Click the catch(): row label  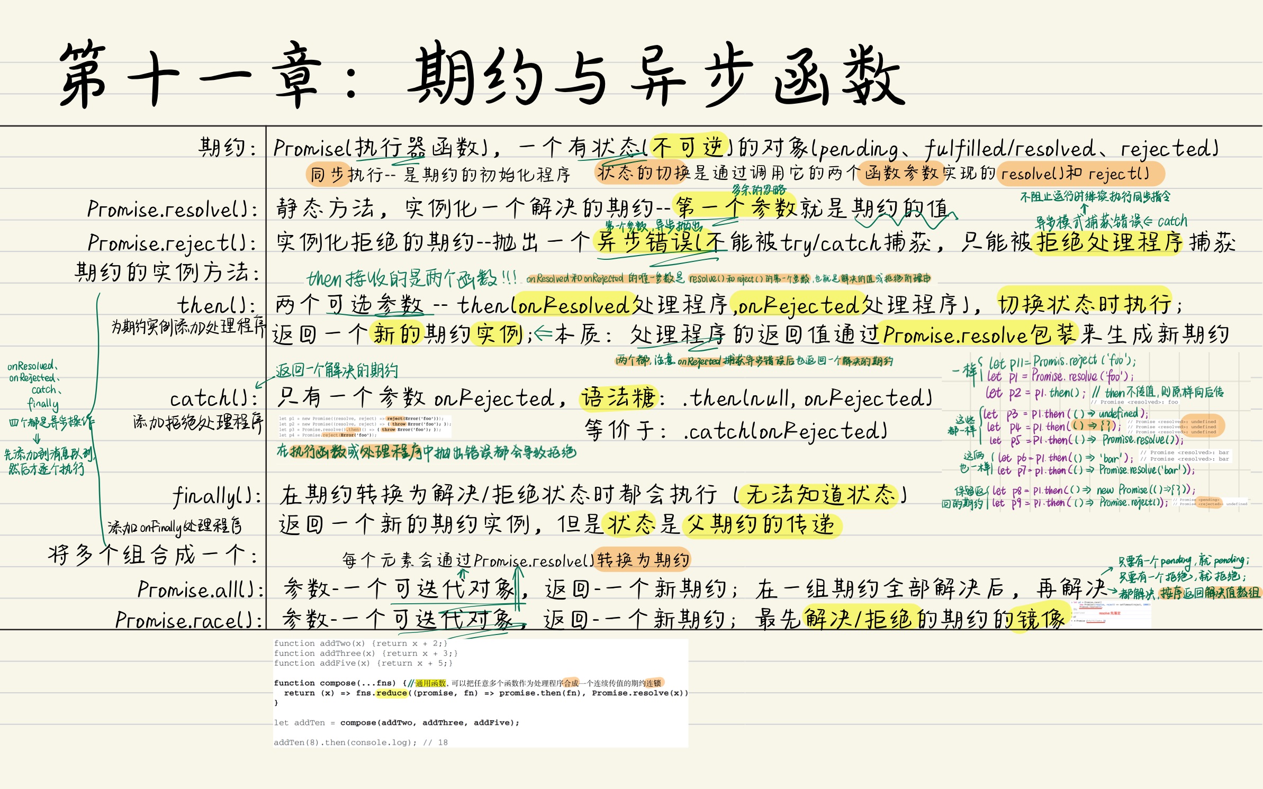coord(214,398)
